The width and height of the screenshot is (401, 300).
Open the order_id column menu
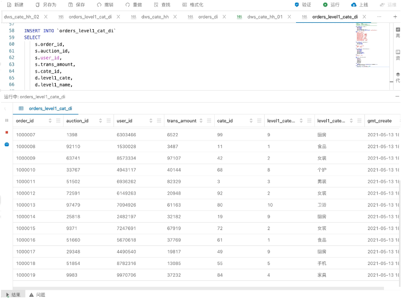coord(58,121)
